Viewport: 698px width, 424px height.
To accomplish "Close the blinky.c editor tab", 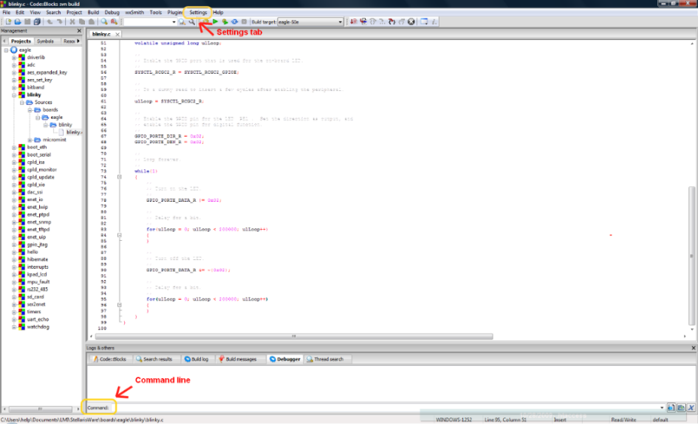I will 117,34.
